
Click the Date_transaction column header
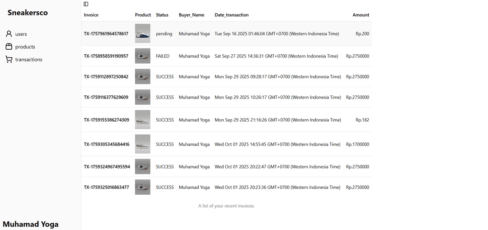click(x=231, y=15)
